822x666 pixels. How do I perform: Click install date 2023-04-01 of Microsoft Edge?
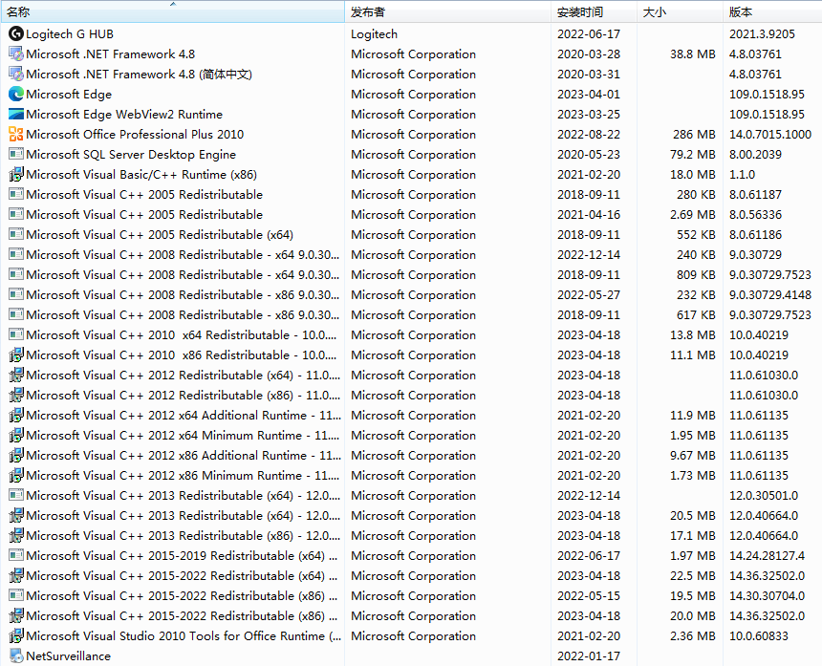(x=589, y=95)
